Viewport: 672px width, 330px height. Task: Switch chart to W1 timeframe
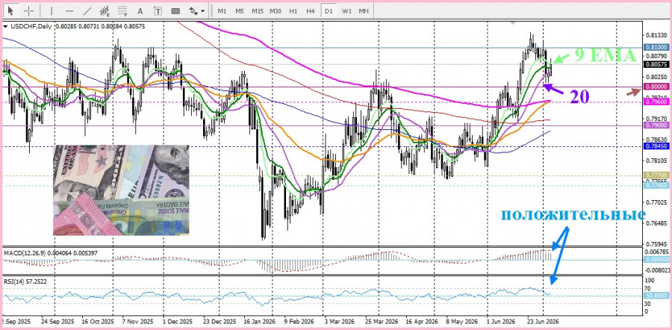click(x=346, y=11)
